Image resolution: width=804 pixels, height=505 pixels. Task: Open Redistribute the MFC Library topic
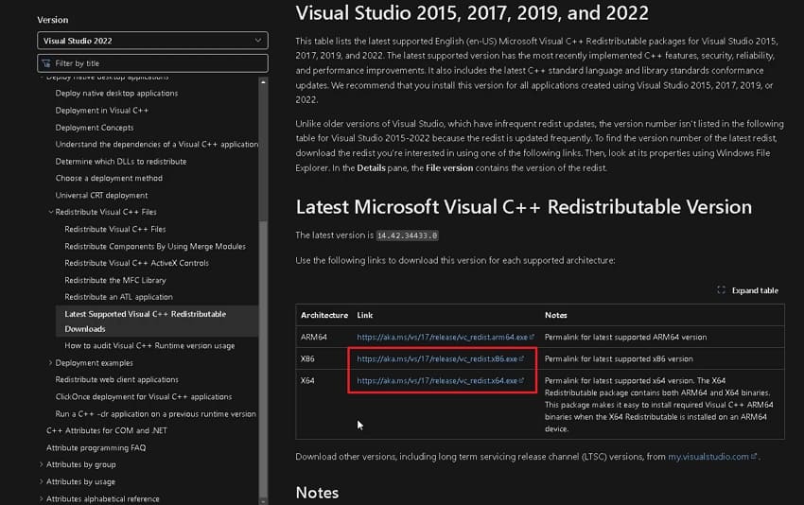pos(115,280)
